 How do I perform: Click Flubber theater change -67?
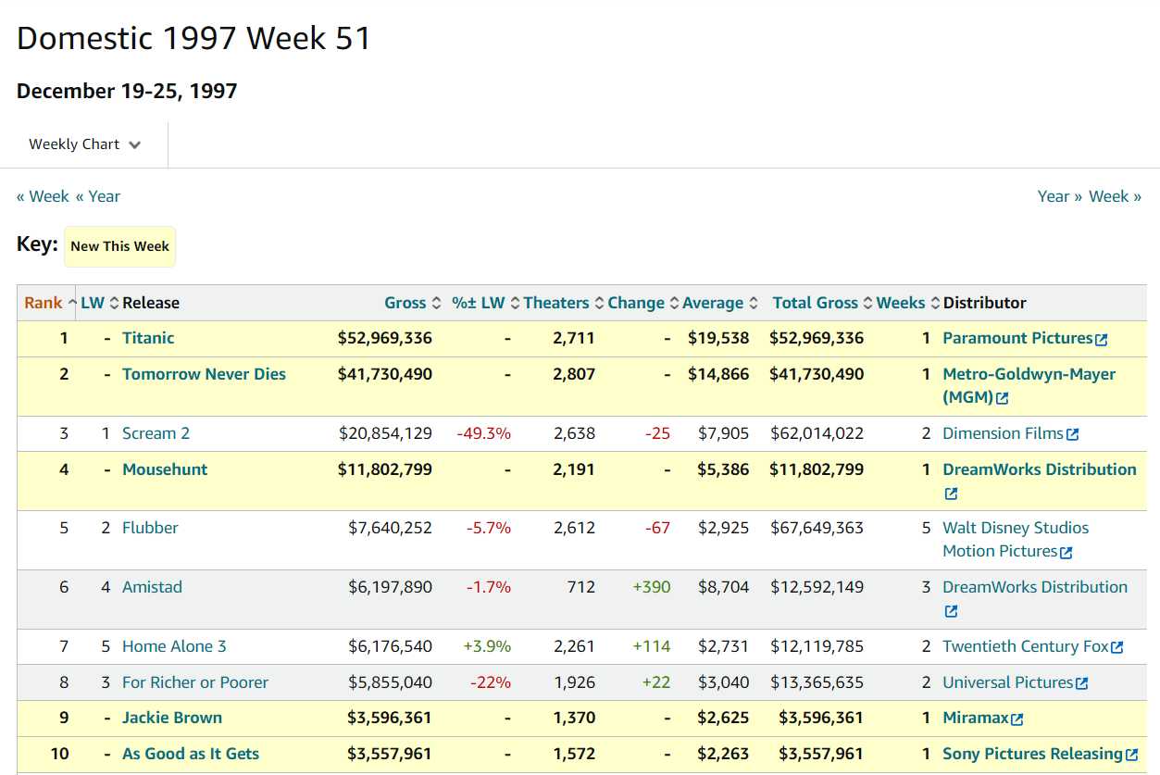[x=657, y=528]
